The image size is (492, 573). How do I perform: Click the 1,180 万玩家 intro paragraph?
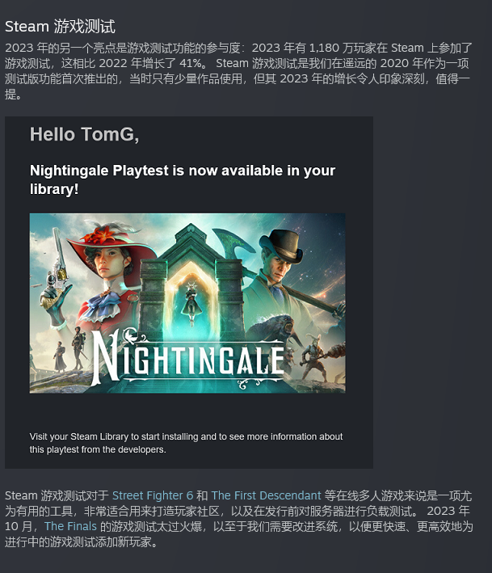click(x=238, y=71)
